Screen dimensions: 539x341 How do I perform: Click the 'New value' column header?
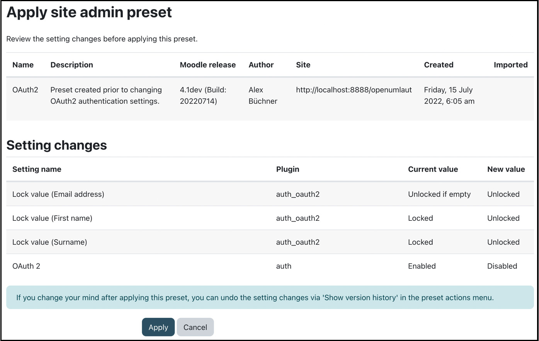coord(506,169)
